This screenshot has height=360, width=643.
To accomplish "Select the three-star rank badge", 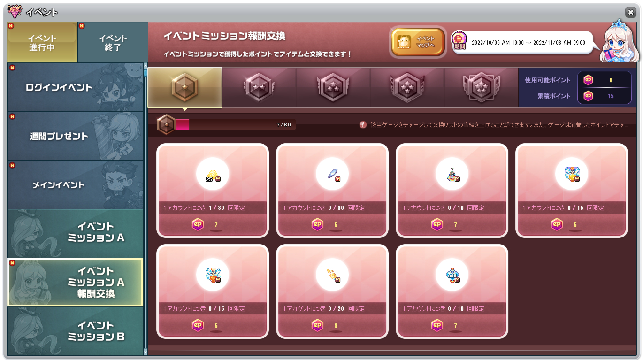I will coord(333,87).
